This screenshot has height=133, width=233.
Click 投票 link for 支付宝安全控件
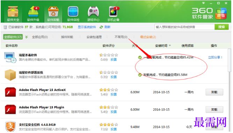coord(114,129)
